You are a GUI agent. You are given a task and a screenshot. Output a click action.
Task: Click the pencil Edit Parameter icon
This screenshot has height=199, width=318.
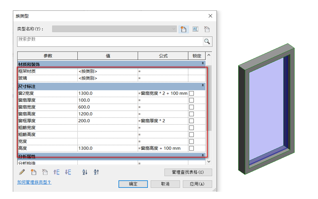(x=22, y=172)
